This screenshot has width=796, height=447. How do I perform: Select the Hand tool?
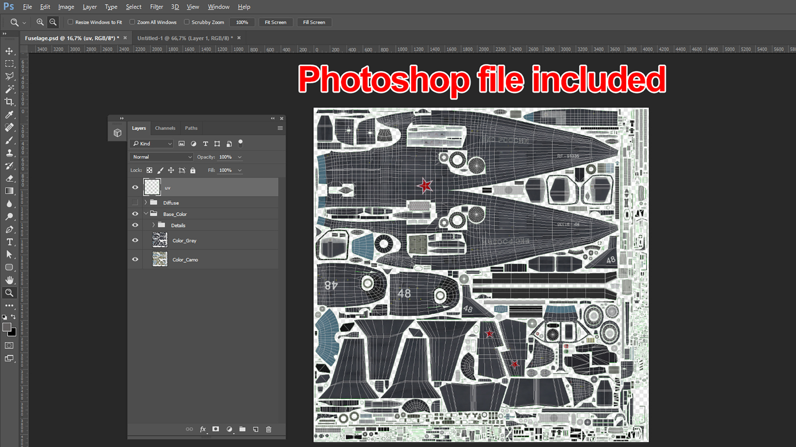(9, 280)
